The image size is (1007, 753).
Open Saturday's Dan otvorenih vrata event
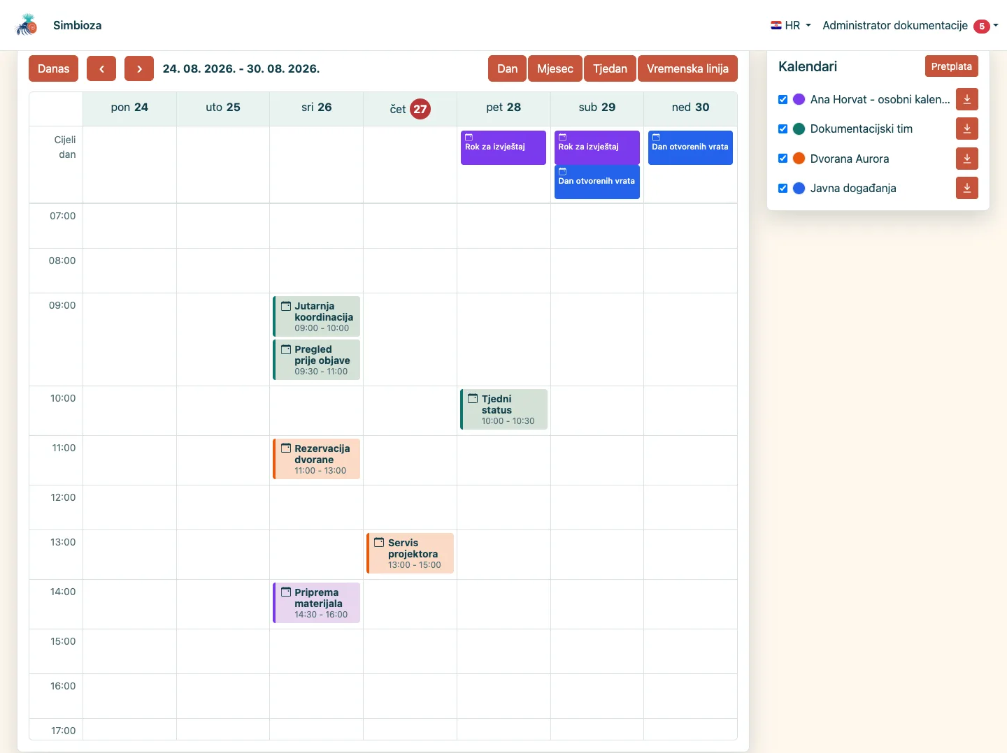pos(597,182)
